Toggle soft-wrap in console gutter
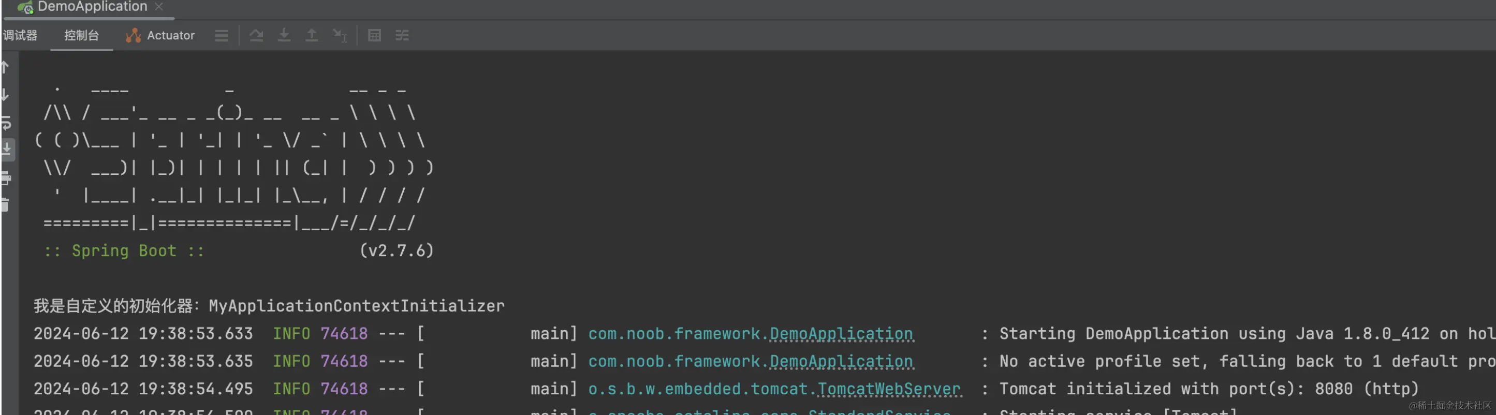 6,123
